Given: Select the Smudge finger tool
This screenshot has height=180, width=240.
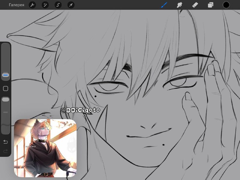Looking at the screenshot, I should 179,5.
